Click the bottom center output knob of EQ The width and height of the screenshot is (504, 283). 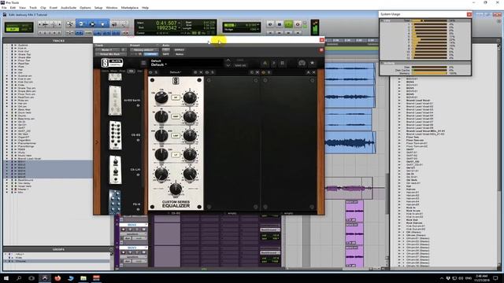click(x=176, y=189)
